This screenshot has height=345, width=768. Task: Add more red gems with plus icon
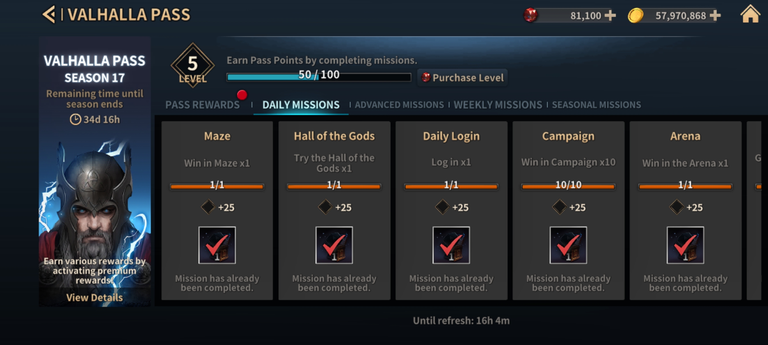click(x=610, y=15)
